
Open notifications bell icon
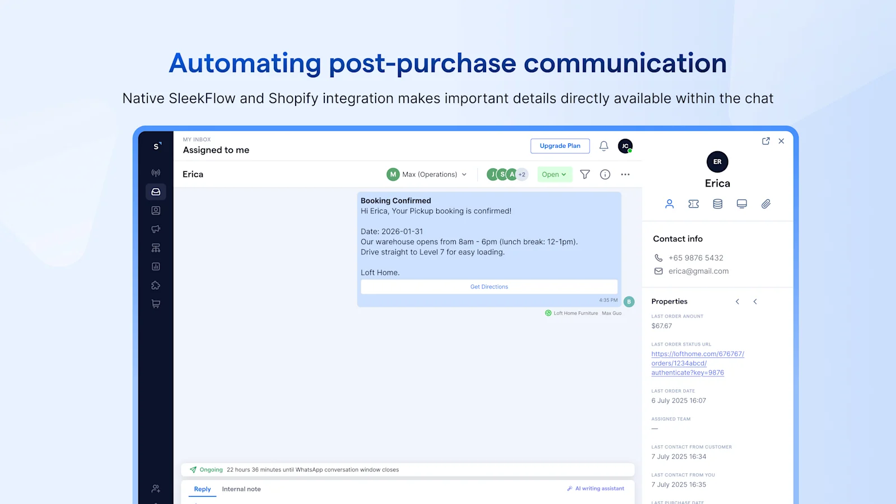(604, 146)
